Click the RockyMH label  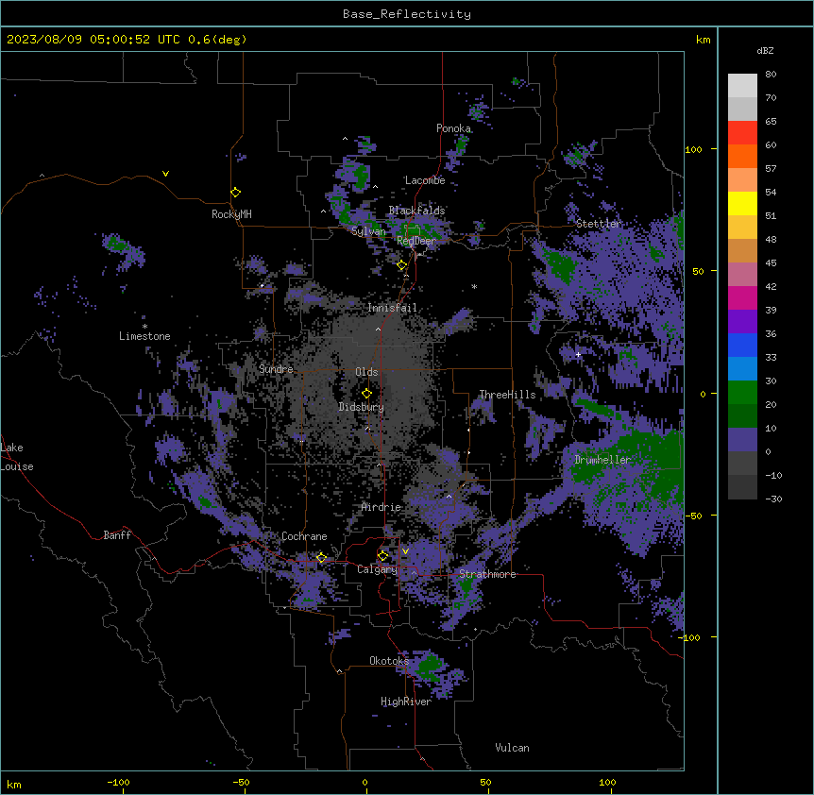(x=231, y=214)
